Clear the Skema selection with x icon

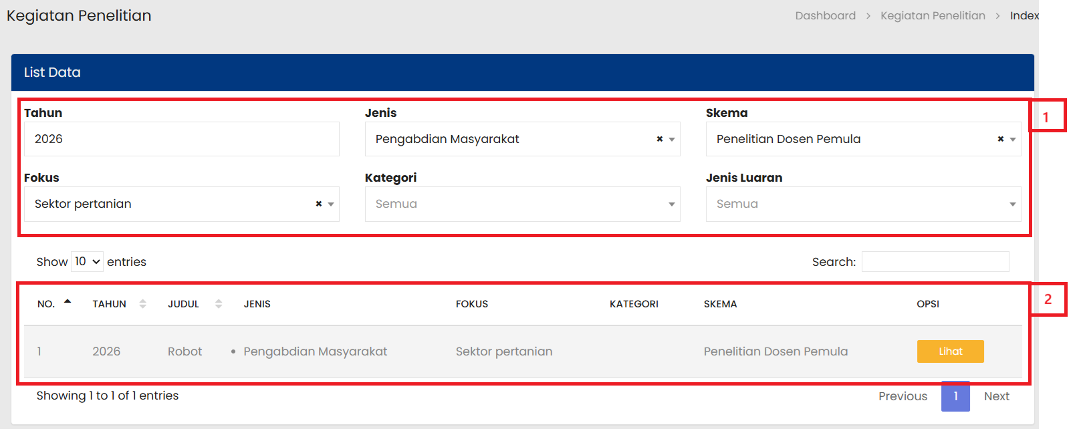click(1000, 139)
